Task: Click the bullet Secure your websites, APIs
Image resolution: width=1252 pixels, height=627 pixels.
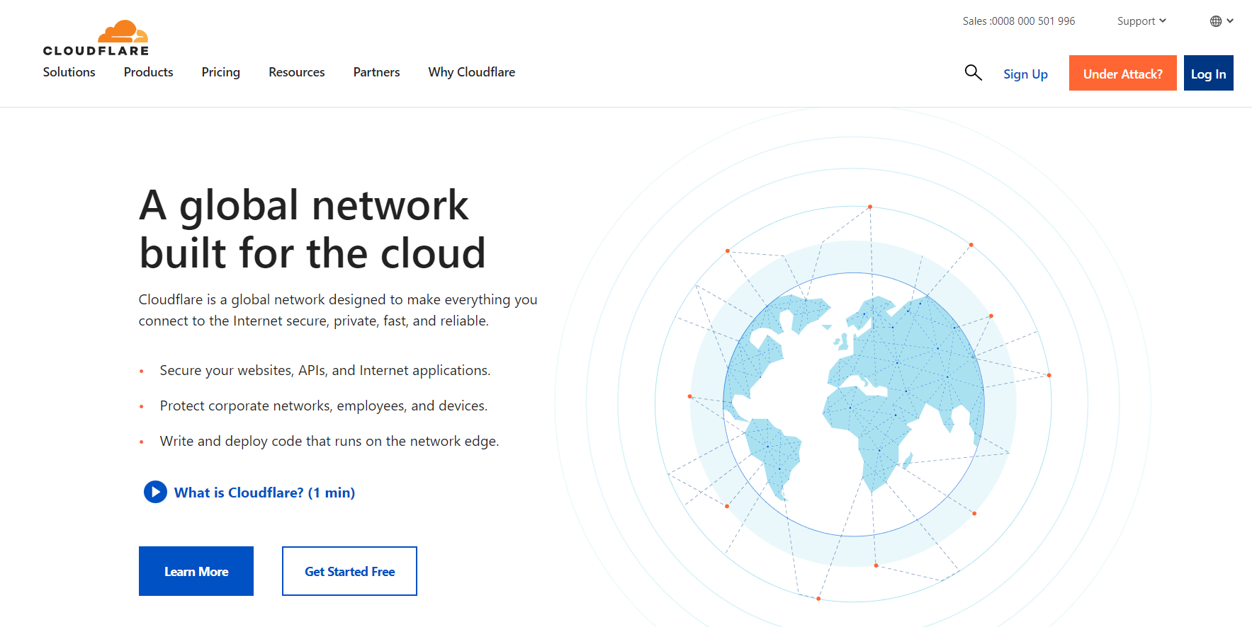Action: point(325,370)
